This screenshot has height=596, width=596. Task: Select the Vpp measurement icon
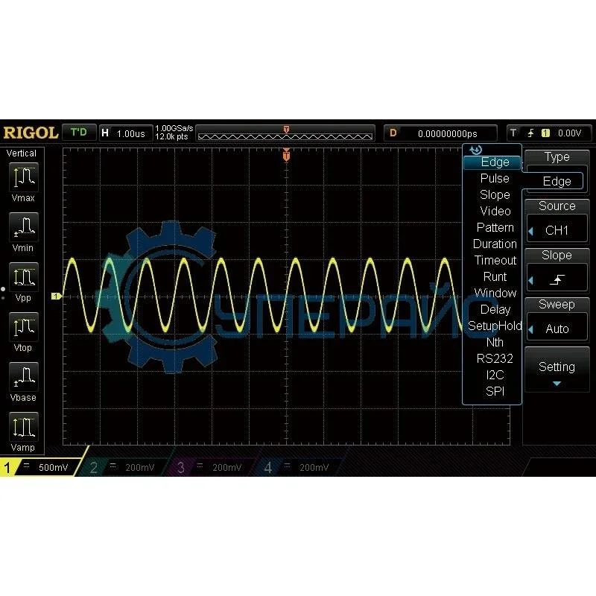23,278
